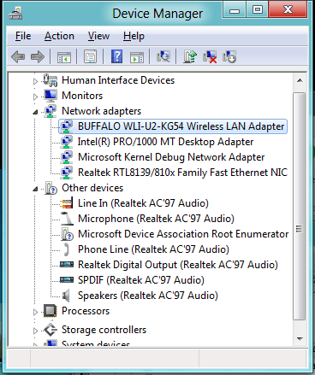Click the Other devices label
Screen dimensions: 315x375
pyautogui.click(x=92, y=188)
